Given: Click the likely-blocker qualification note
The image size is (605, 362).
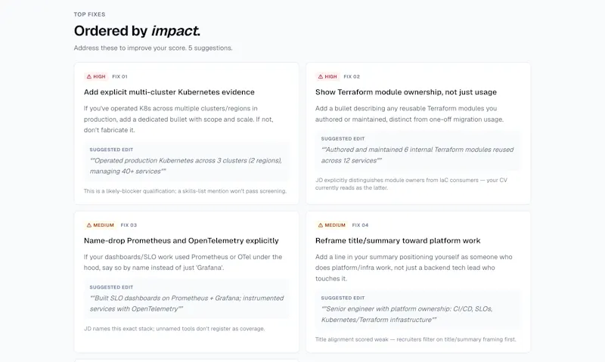Looking at the screenshot, I should tap(185, 191).
